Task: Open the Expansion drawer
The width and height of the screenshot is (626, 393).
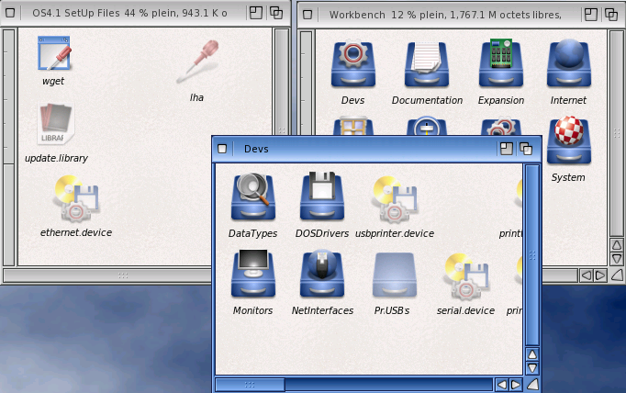Action: point(501,64)
